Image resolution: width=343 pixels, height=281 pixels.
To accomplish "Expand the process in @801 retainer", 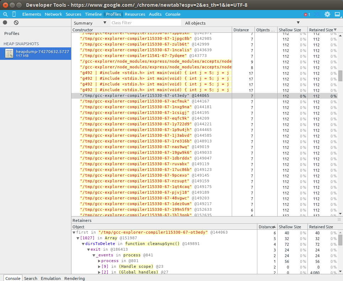I will coord(99,261).
